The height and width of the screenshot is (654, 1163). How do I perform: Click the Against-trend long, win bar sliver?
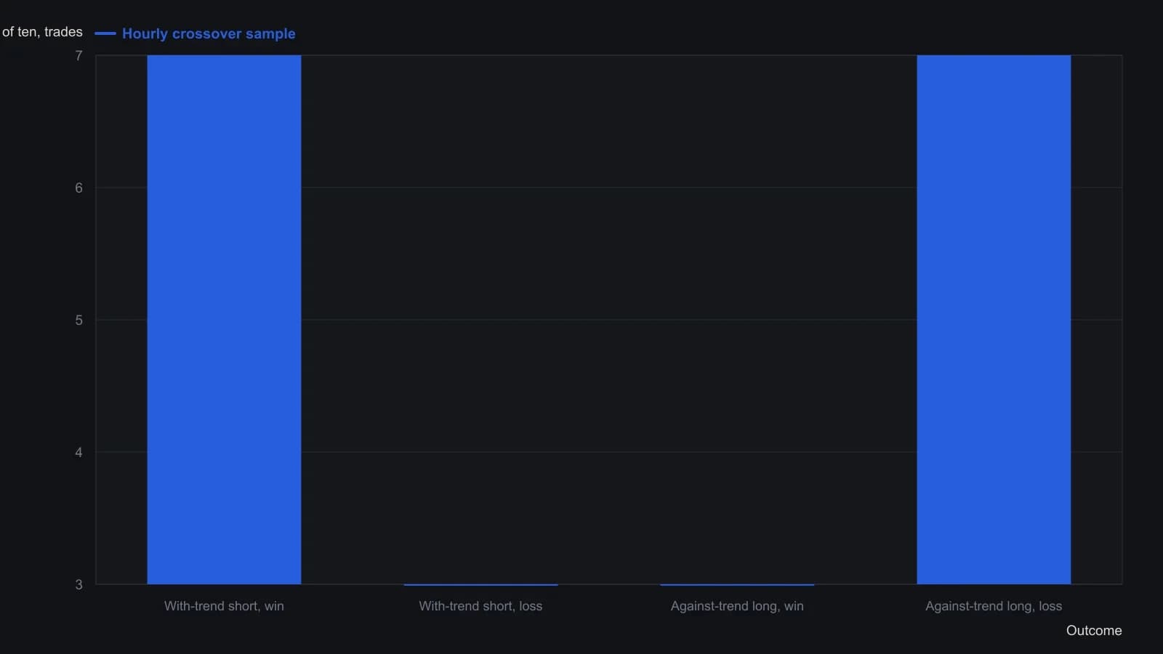pyautogui.click(x=737, y=584)
